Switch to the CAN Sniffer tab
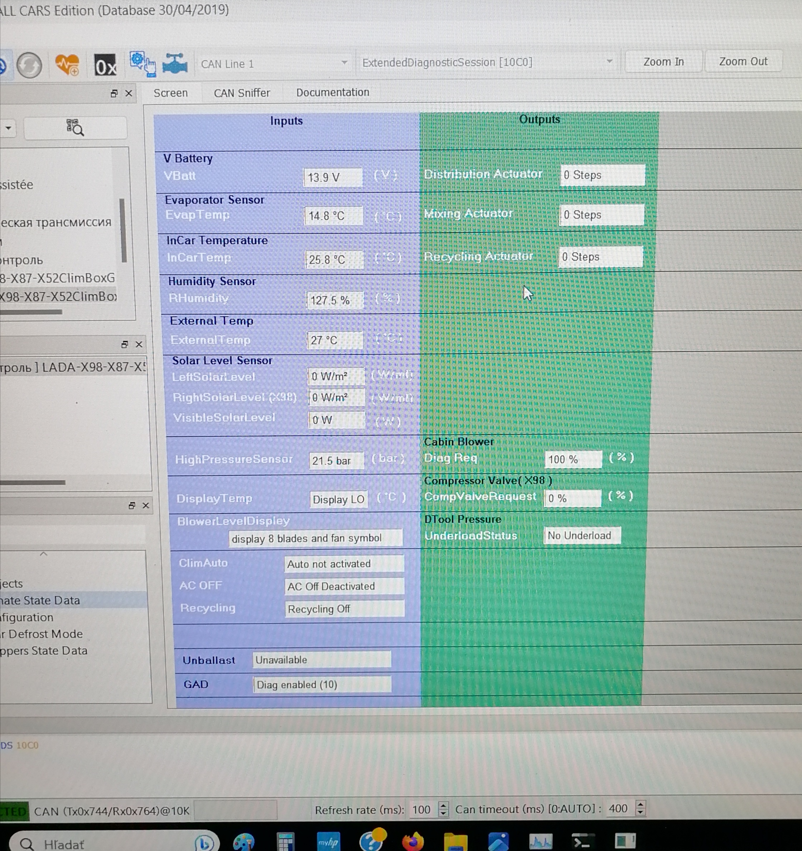This screenshot has width=802, height=851. coord(242,93)
